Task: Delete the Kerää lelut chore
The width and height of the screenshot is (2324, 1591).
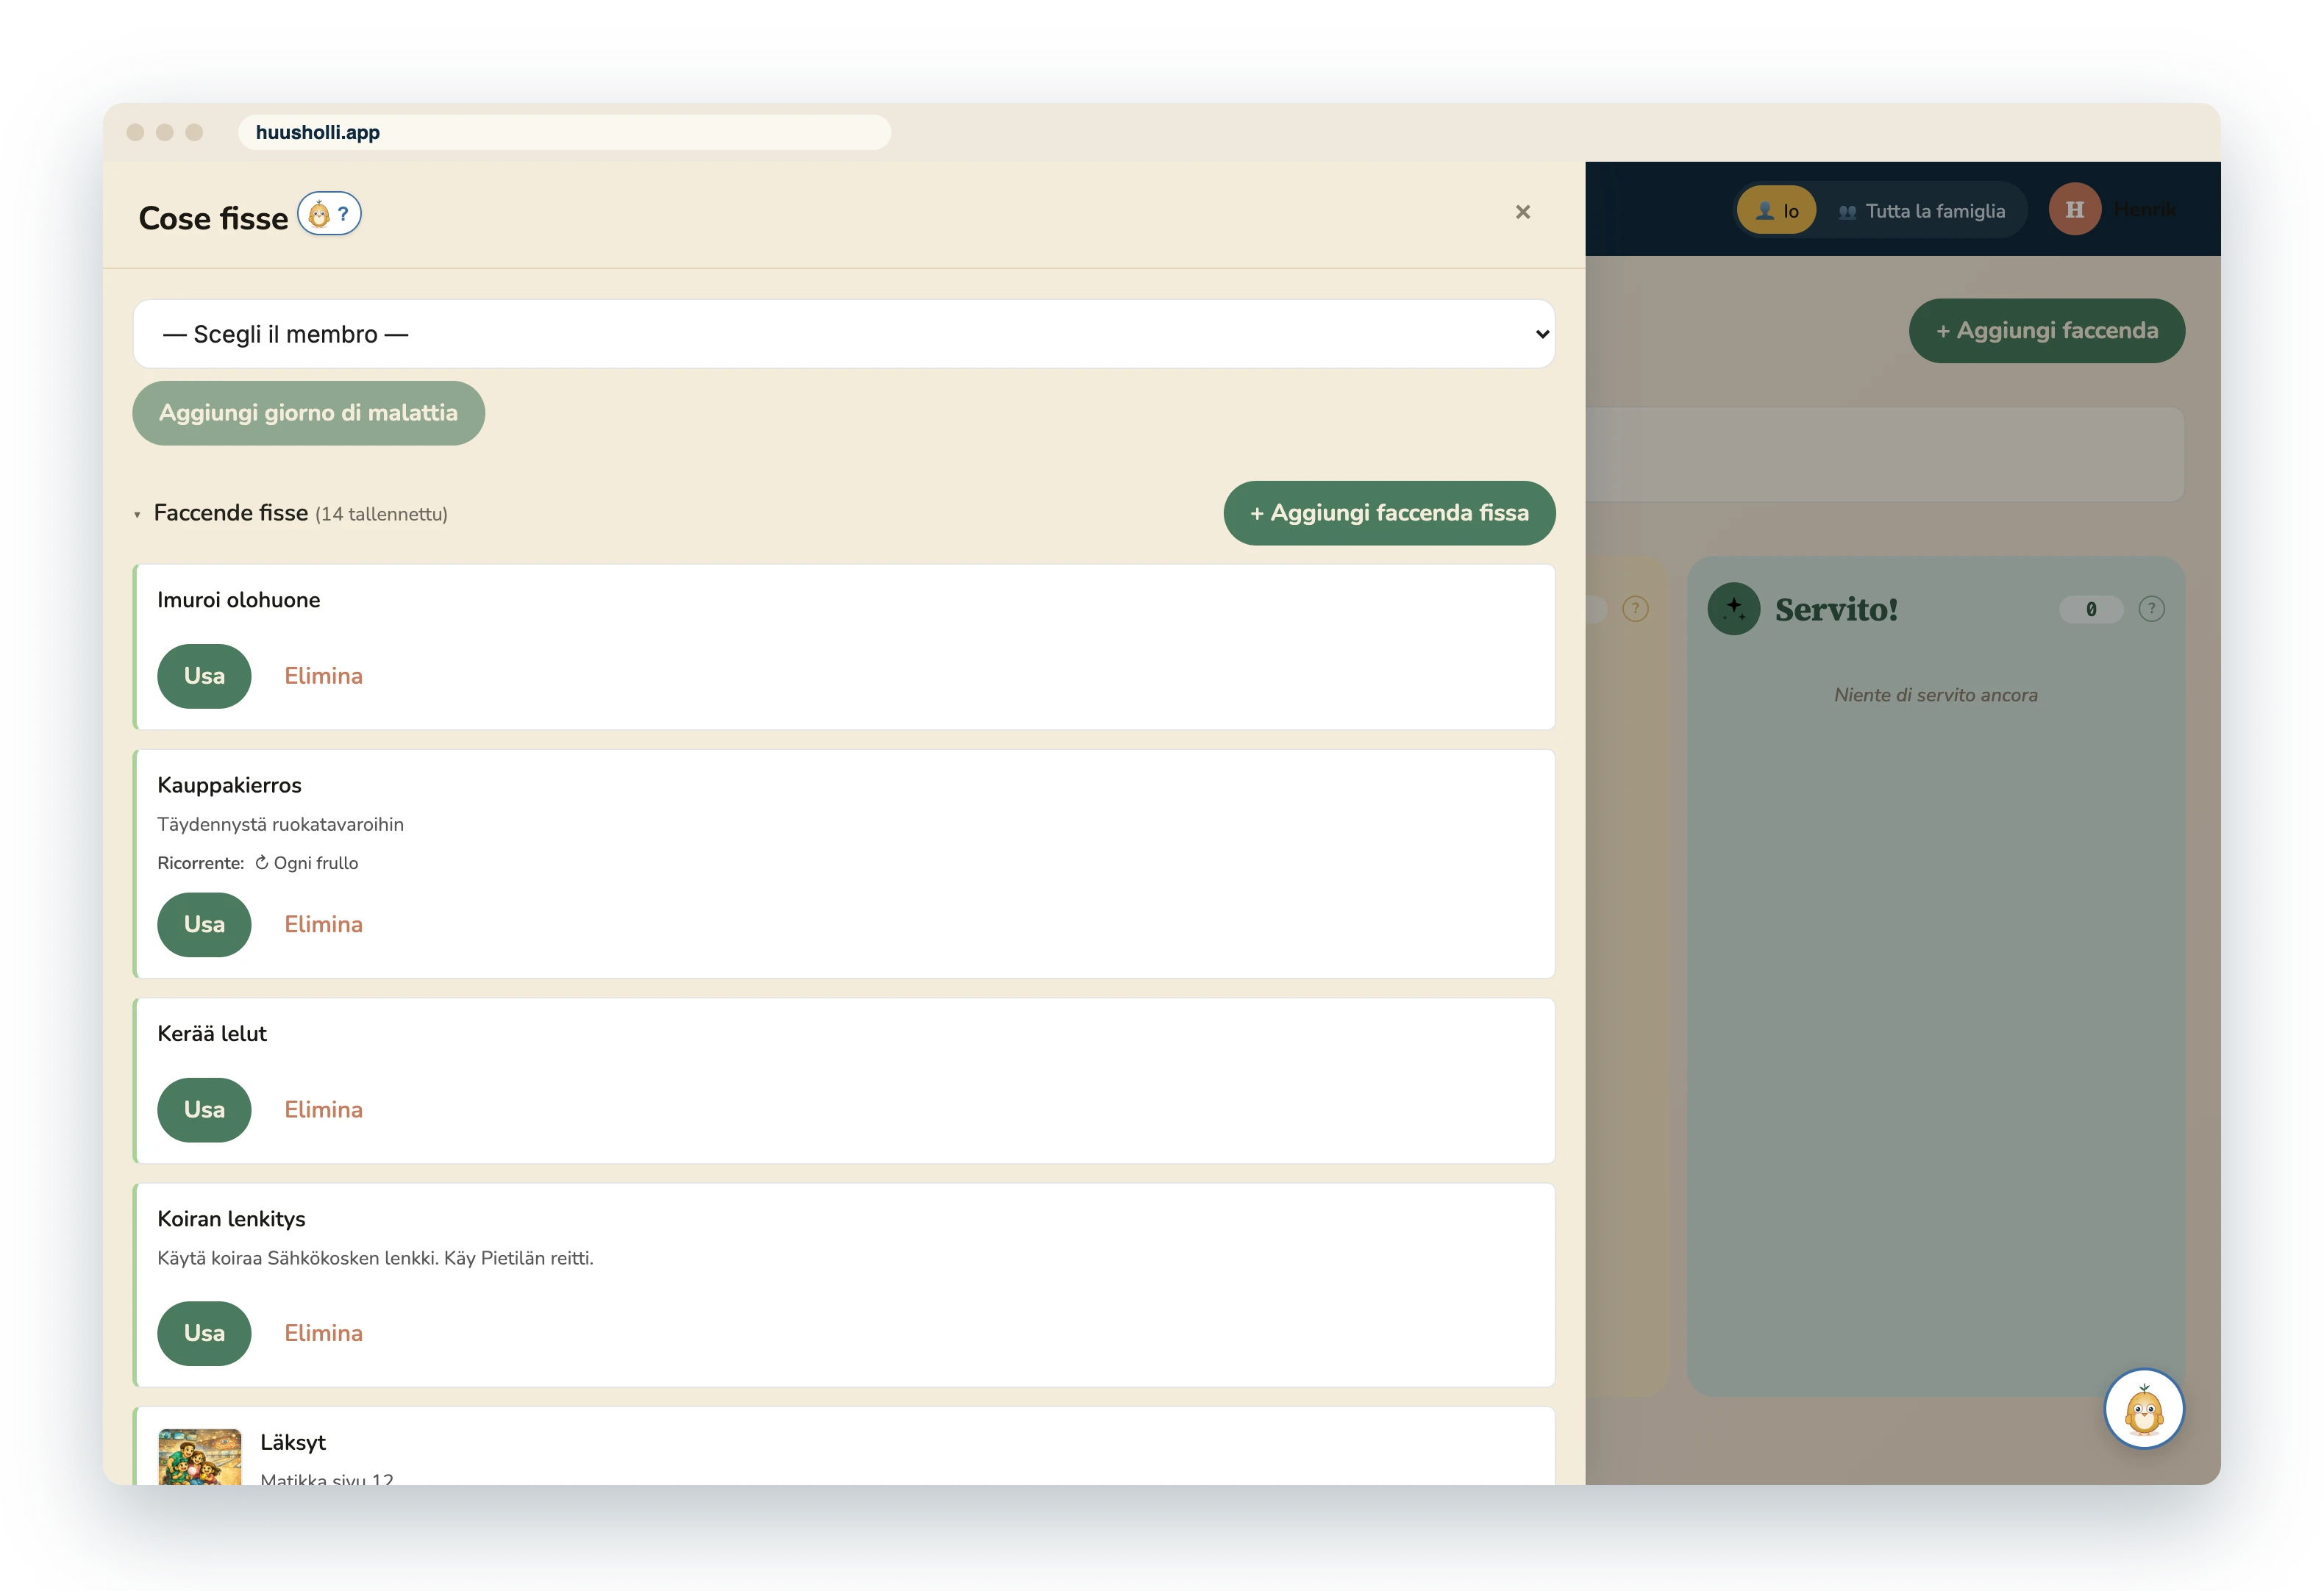Action: [323, 1110]
